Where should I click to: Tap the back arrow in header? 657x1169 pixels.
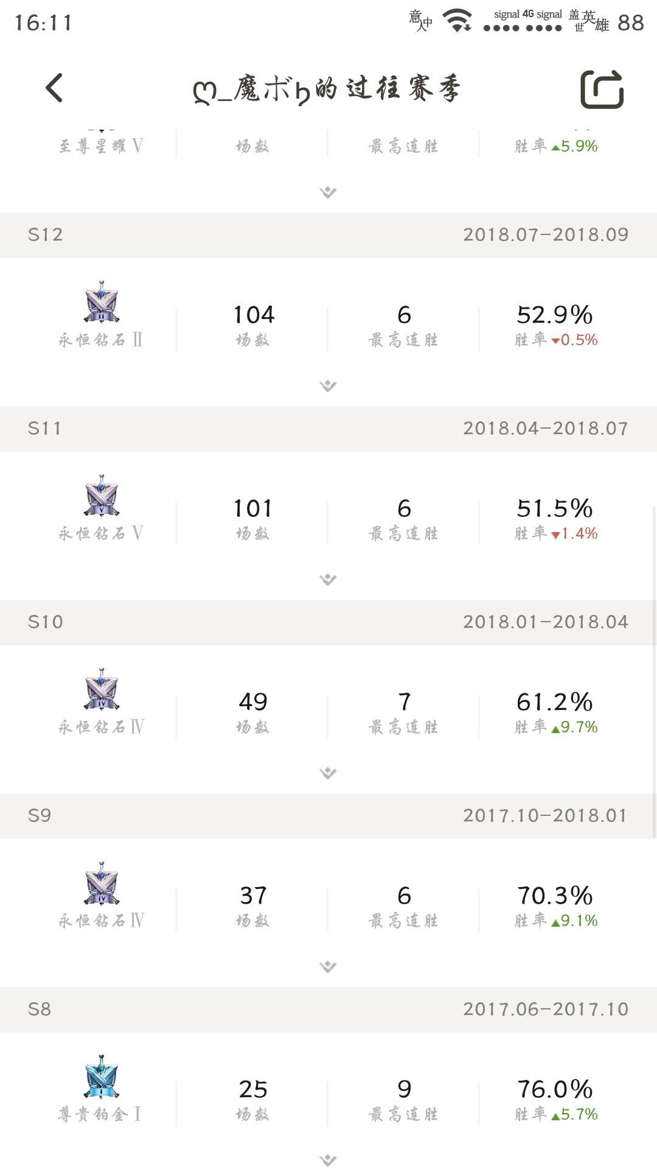(x=54, y=88)
